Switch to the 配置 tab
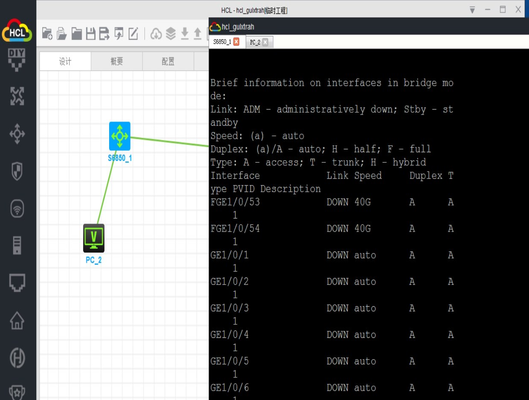Image resolution: width=529 pixels, height=400 pixels. (168, 61)
